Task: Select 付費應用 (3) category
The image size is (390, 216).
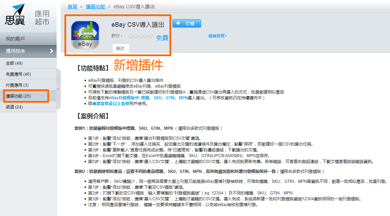Action: point(28,85)
